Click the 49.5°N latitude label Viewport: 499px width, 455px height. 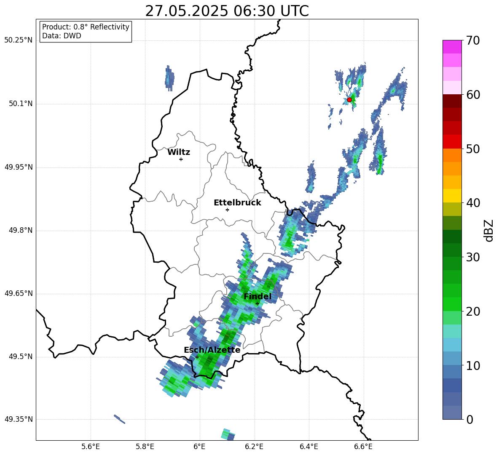[20, 357]
